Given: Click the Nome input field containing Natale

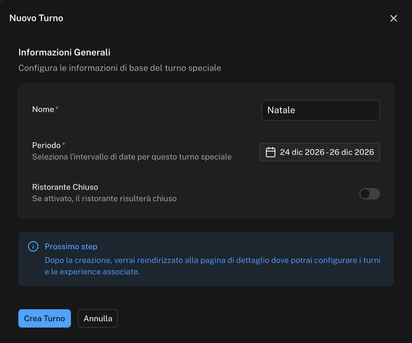Looking at the screenshot, I should pyautogui.click(x=321, y=110).
